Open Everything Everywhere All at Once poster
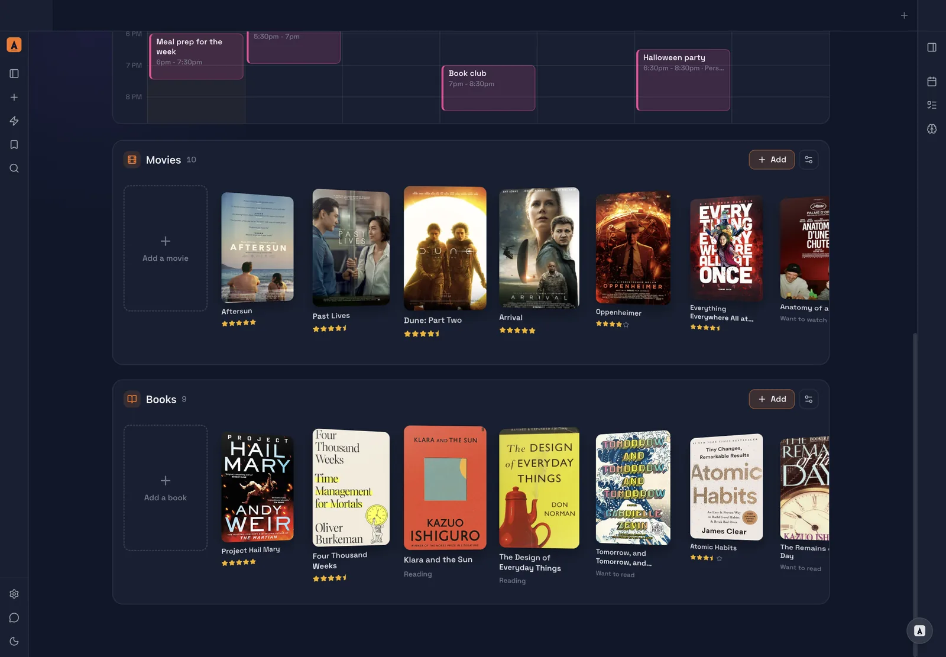 click(727, 248)
